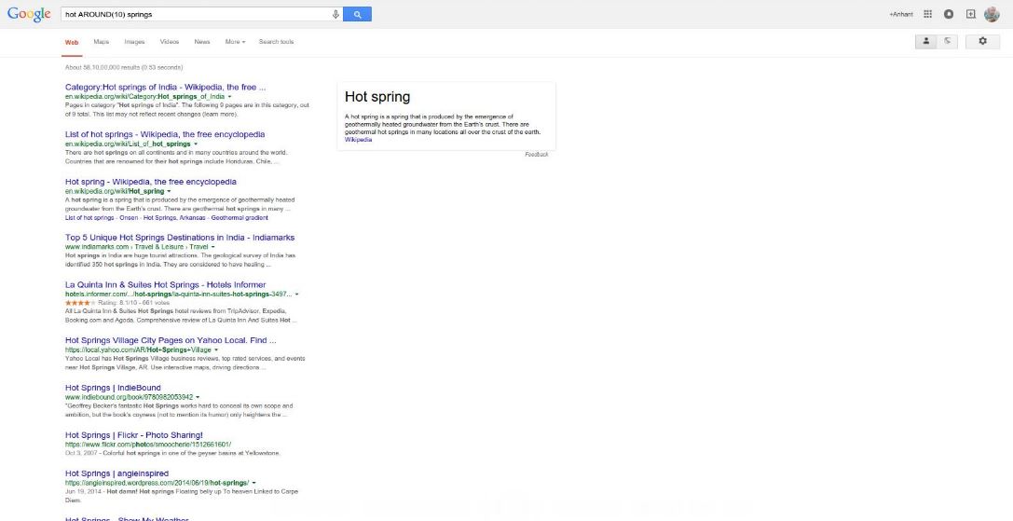
Task: Hide private results globe toggle
Action: click(x=947, y=41)
